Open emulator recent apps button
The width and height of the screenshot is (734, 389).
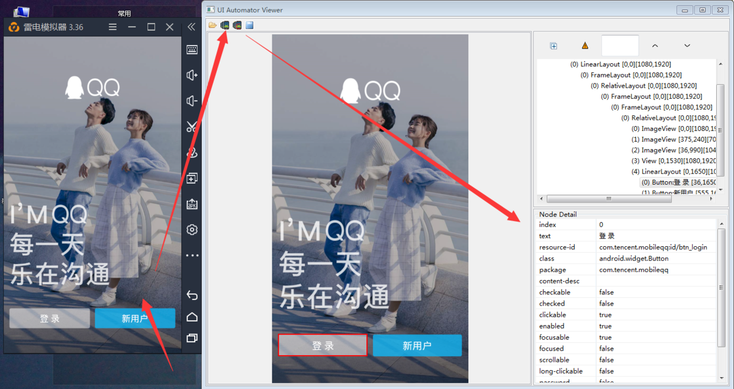pos(192,338)
